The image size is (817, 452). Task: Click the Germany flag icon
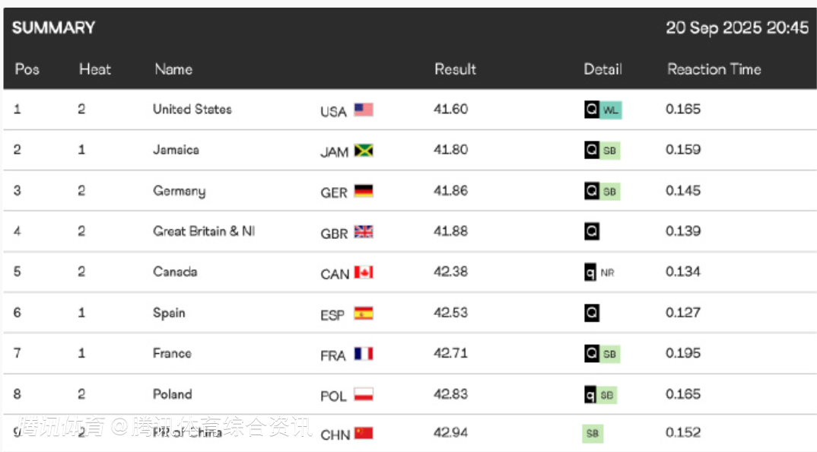point(364,191)
